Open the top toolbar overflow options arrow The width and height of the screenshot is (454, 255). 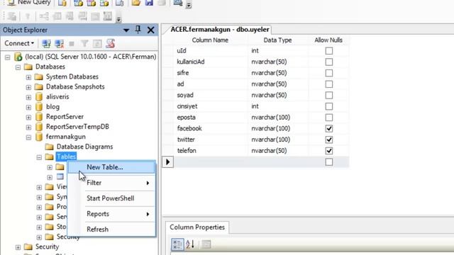(189, 5)
